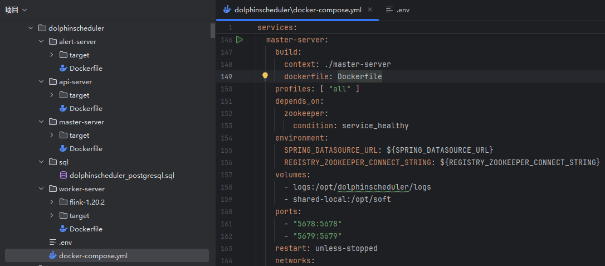
Task: Click the sql folder icon
Action: coord(53,162)
